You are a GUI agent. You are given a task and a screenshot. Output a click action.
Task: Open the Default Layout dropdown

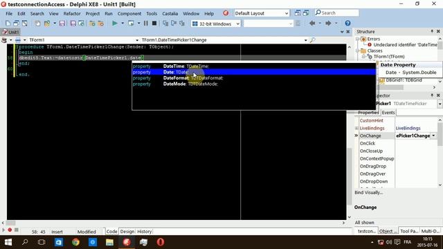[286, 13]
